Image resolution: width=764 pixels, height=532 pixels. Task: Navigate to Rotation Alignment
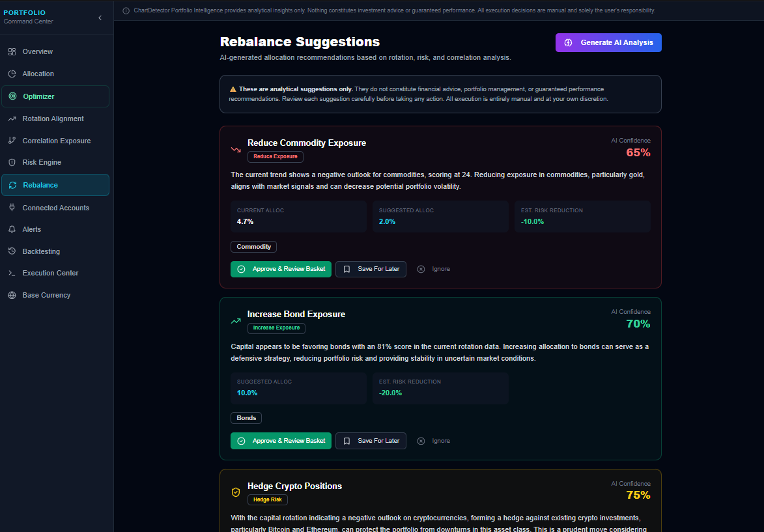[x=55, y=119]
